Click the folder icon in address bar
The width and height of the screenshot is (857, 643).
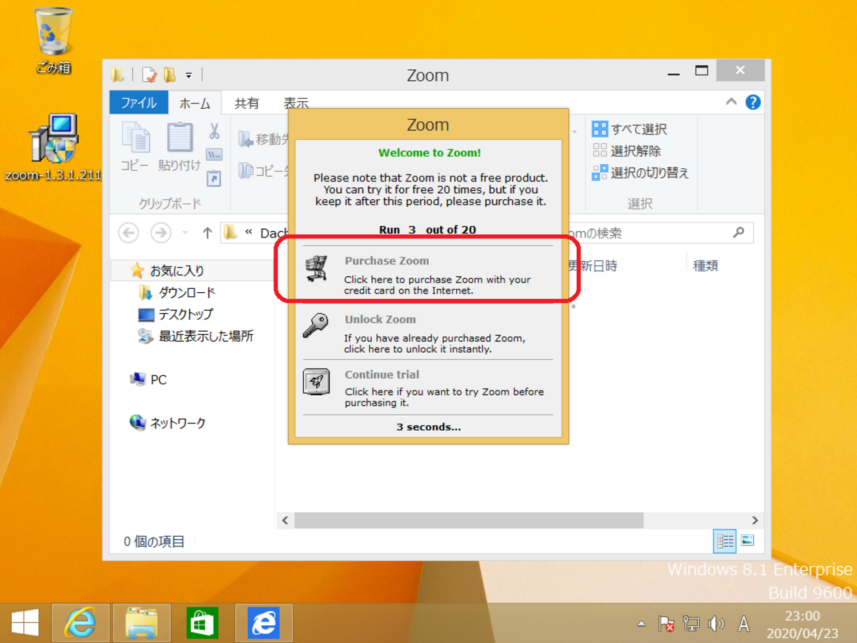pos(230,232)
